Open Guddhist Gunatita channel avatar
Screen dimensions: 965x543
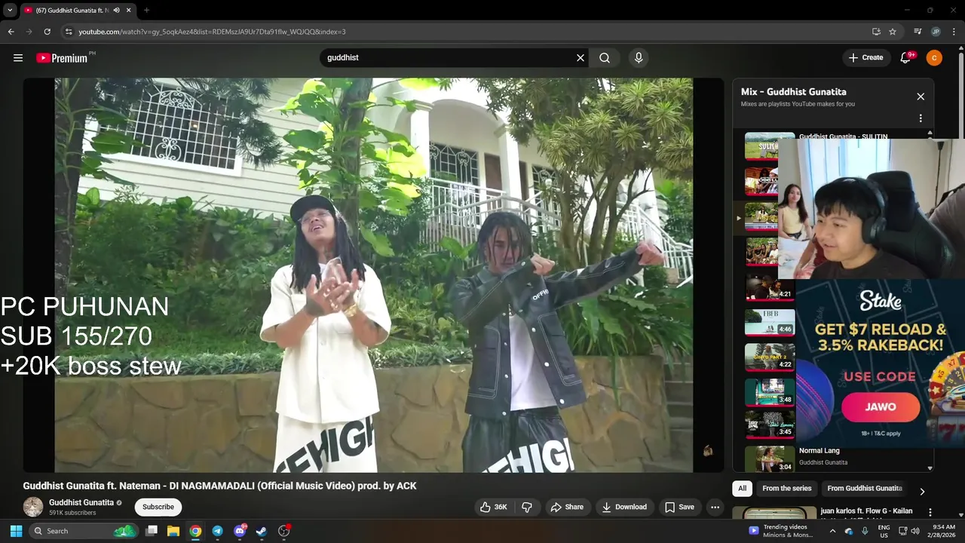(33, 507)
